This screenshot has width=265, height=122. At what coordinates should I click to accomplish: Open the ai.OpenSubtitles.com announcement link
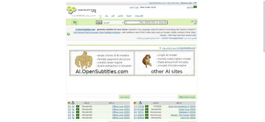(x=85, y=29)
